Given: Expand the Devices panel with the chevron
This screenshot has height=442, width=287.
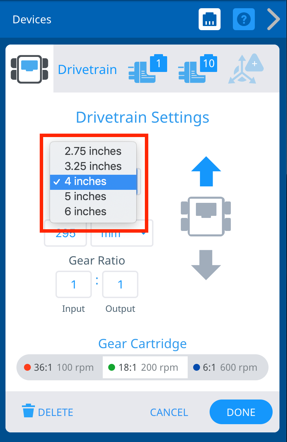Looking at the screenshot, I should tap(273, 19).
